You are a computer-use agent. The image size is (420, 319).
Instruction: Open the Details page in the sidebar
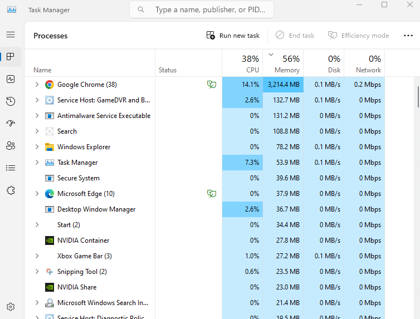tap(11, 168)
